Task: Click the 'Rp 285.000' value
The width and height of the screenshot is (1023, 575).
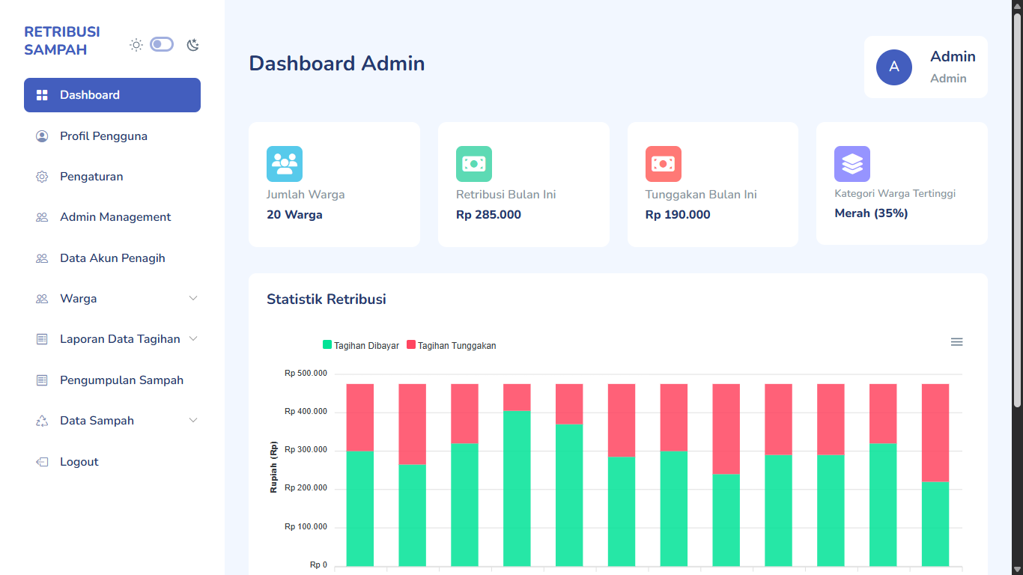Action: click(488, 215)
